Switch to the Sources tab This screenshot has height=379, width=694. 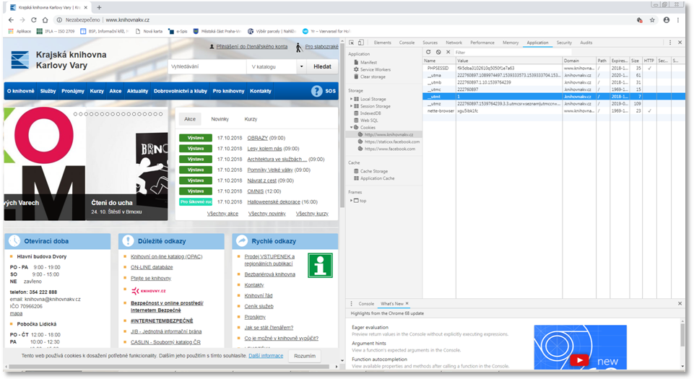(430, 43)
